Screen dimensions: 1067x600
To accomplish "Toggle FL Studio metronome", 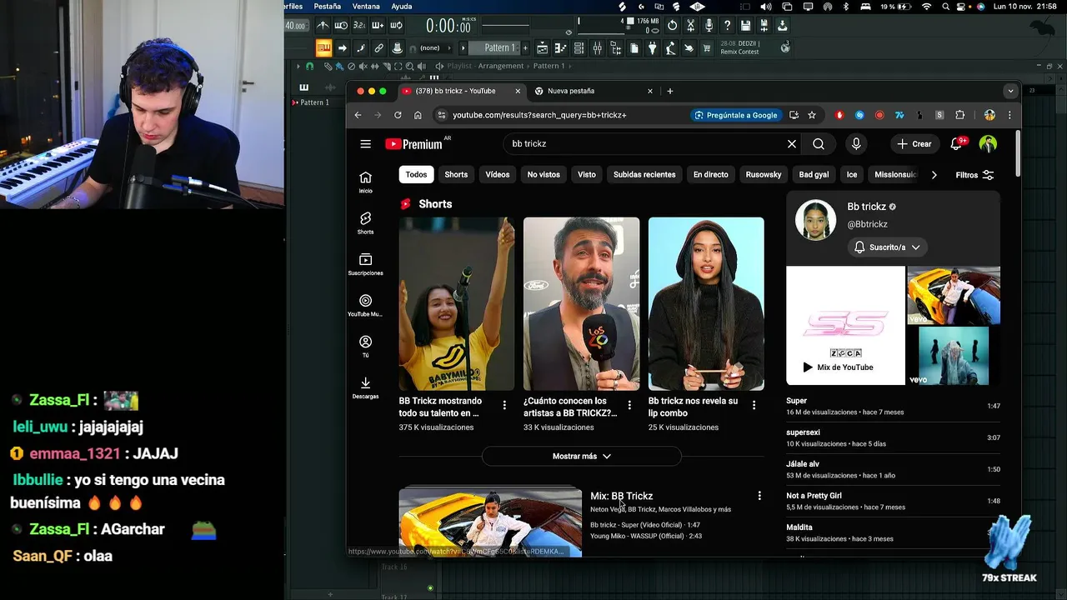I will (323, 25).
